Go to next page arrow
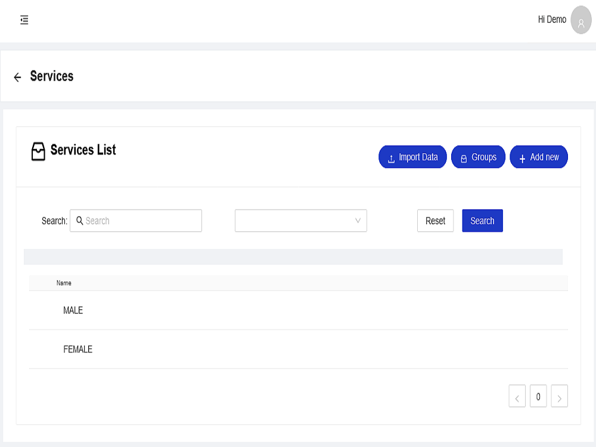Screen dimensions: 596x447 (x=559, y=396)
